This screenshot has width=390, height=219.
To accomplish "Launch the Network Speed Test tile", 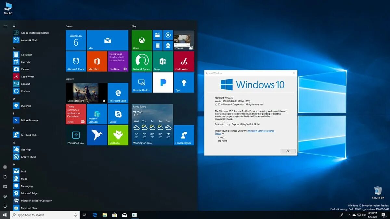I will click(142, 61).
